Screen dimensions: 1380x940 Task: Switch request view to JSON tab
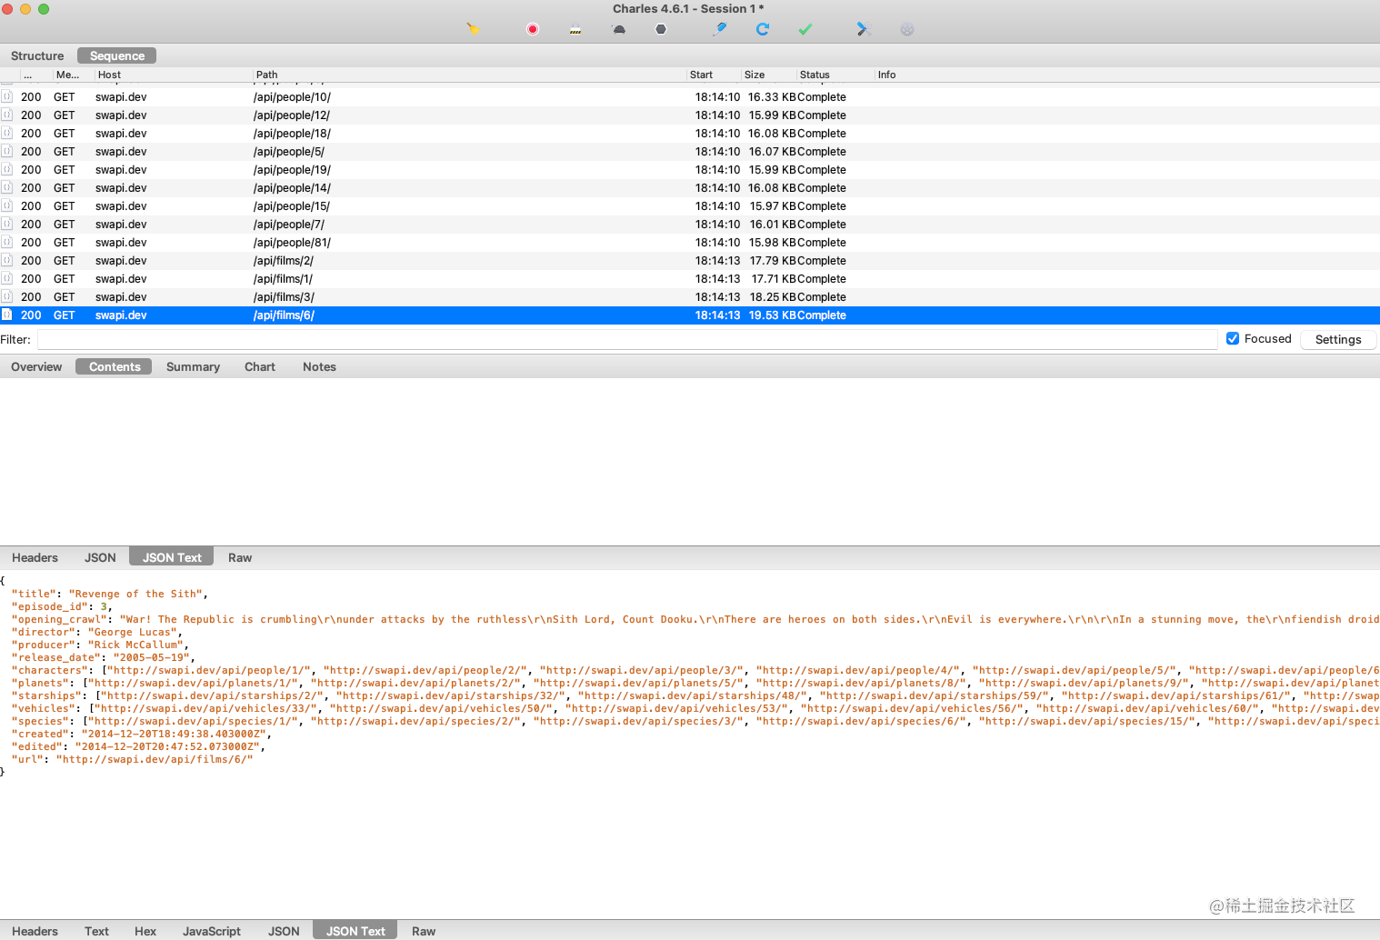tap(100, 557)
